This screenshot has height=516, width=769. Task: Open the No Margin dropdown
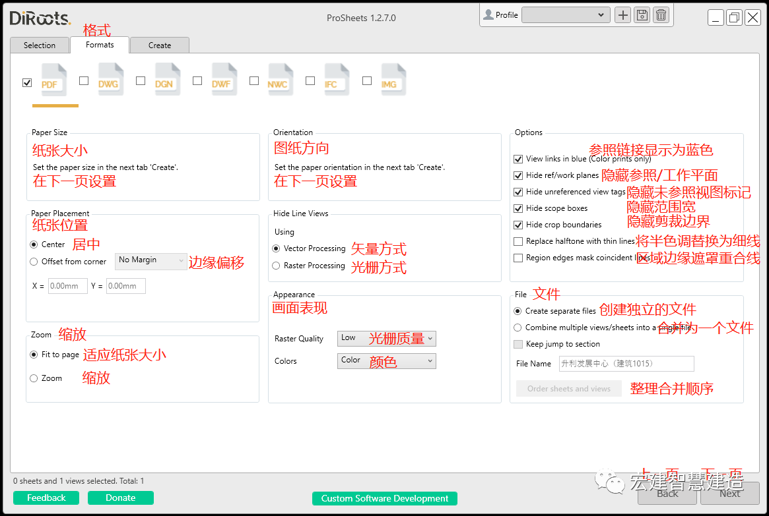151,261
